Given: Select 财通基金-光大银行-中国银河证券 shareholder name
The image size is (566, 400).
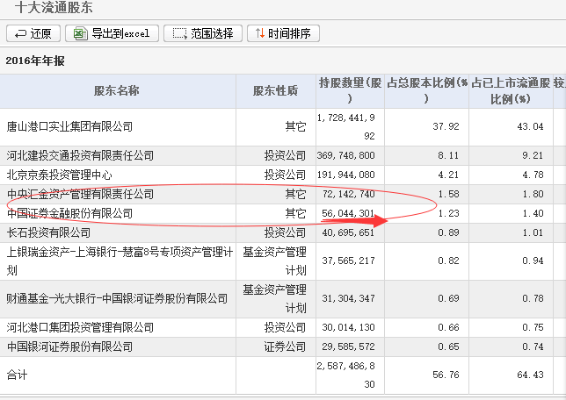Looking at the screenshot, I should (117, 299).
